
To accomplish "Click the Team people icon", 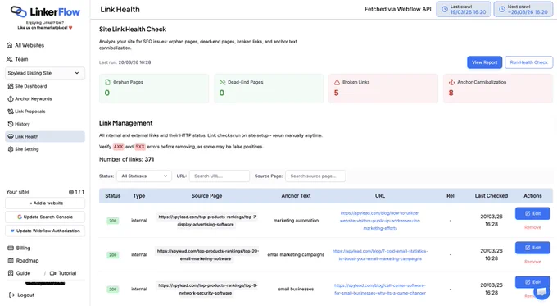I will [x=10, y=59].
